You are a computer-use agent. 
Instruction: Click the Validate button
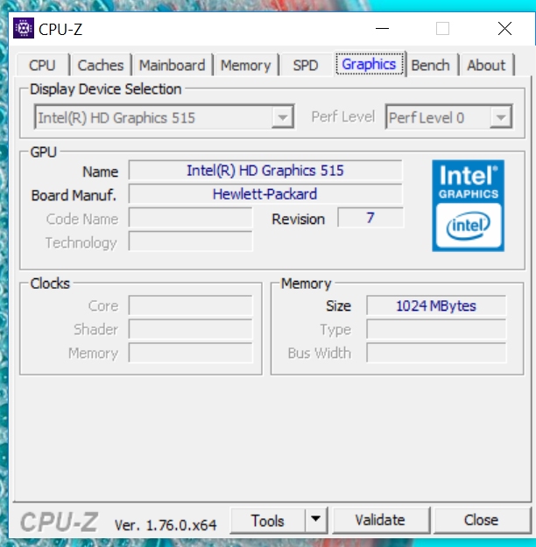click(x=380, y=520)
